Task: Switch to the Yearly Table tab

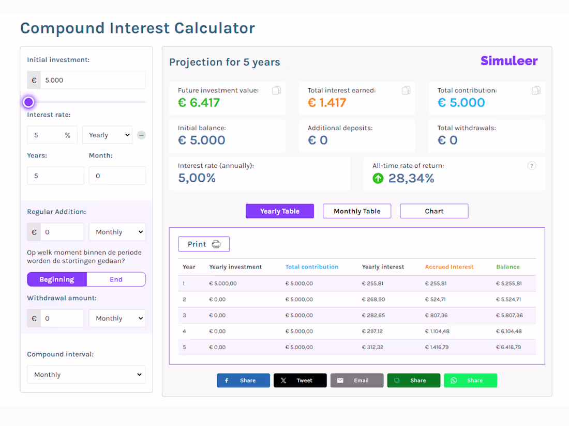Action: (x=280, y=211)
